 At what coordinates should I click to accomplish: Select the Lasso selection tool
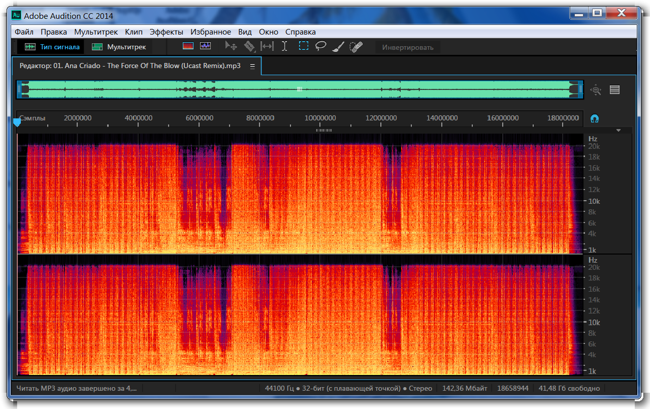coord(320,46)
